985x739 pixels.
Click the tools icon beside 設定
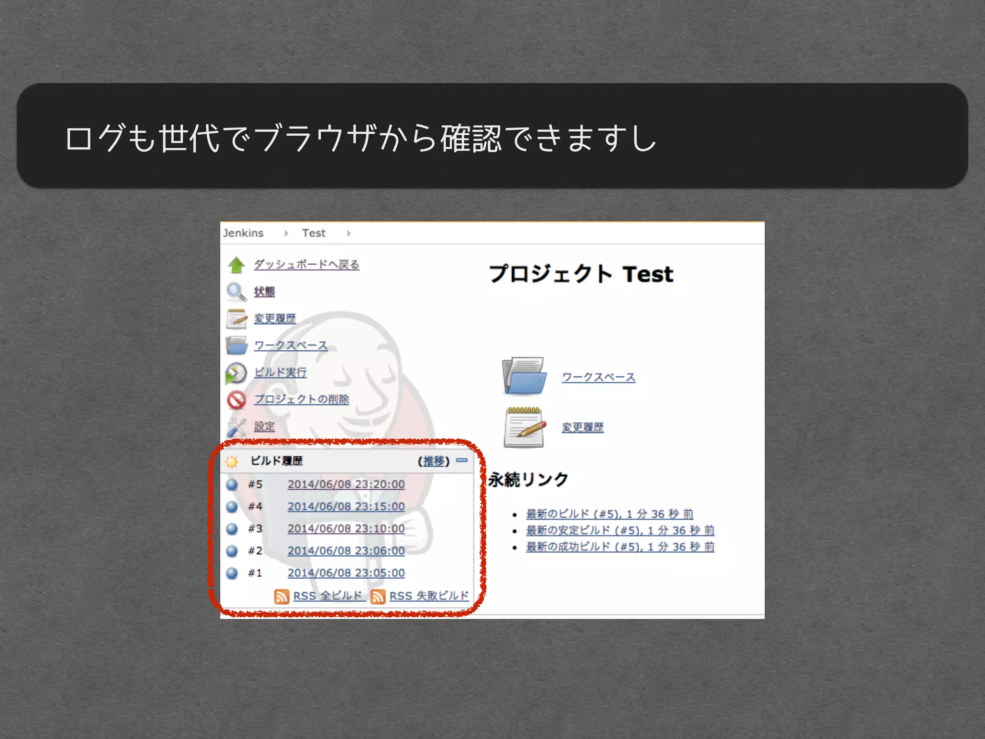point(236,427)
